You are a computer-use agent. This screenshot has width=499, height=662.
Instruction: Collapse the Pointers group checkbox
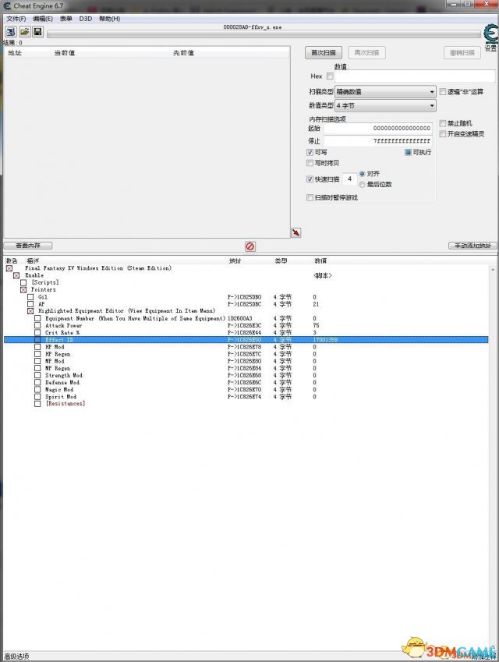23,289
